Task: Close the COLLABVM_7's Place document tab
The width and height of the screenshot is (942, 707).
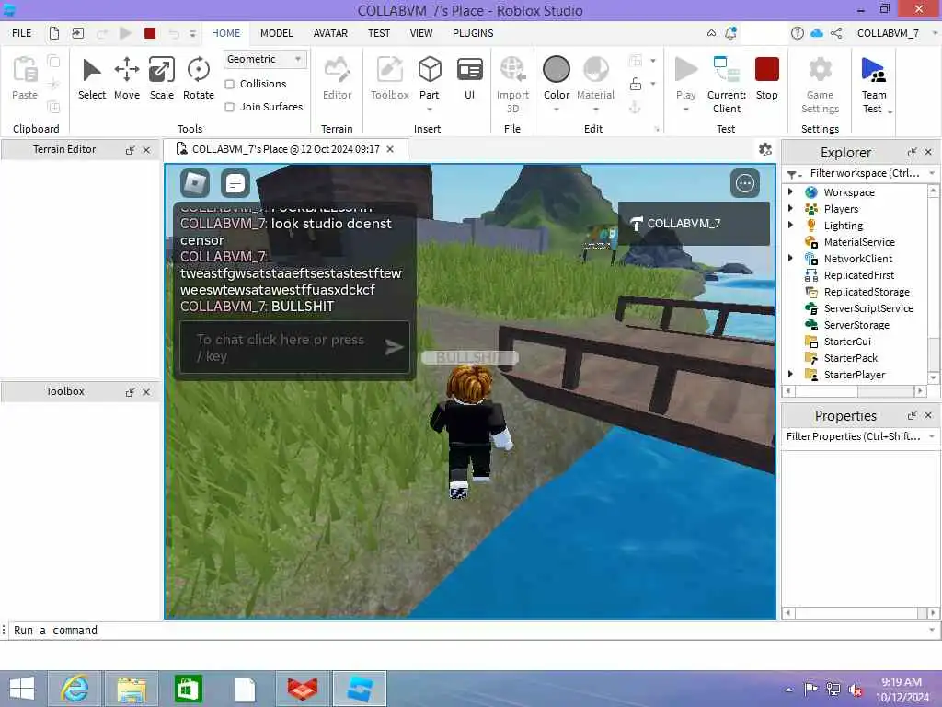Action: tap(390, 149)
